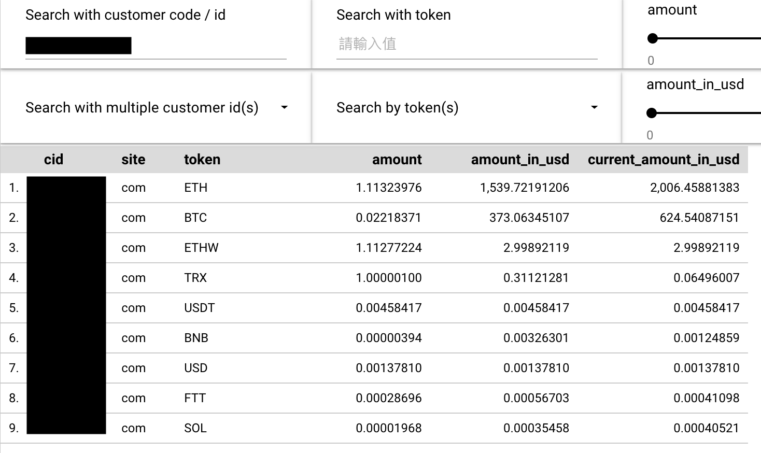
Task: Click the amount slider handle
Action: [x=653, y=38]
